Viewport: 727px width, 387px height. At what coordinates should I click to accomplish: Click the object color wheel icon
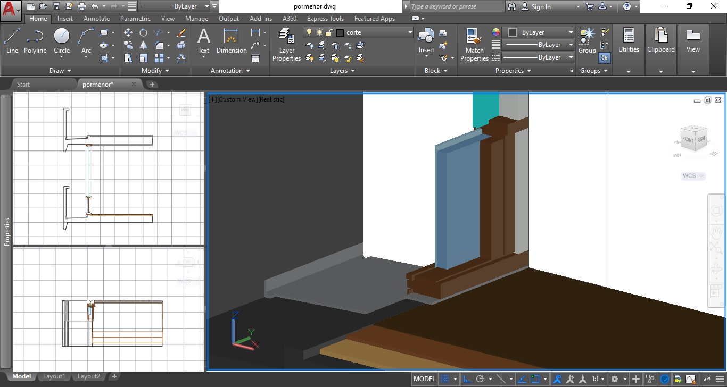tap(496, 32)
